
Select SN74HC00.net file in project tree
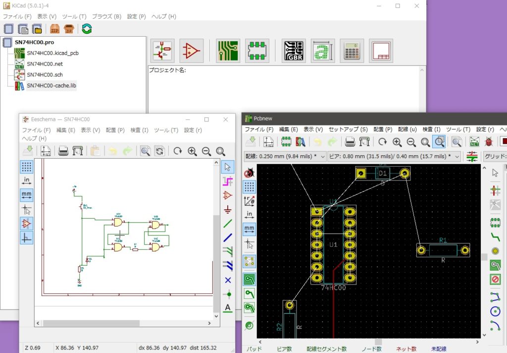(45, 64)
